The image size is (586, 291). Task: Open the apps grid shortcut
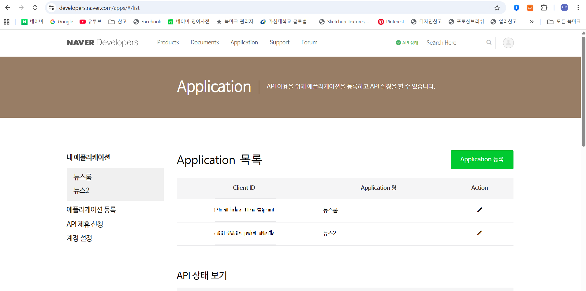click(x=6, y=22)
